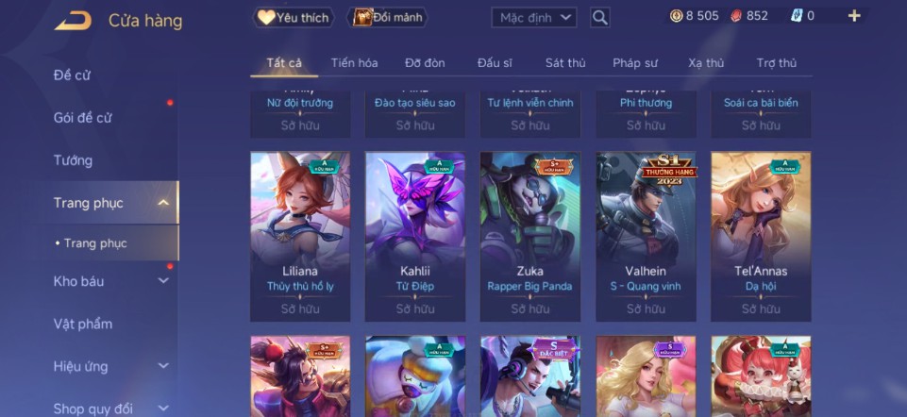Open Yêu thích heart favorites
Image resolution: width=907 pixels, height=417 pixels.
point(294,17)
